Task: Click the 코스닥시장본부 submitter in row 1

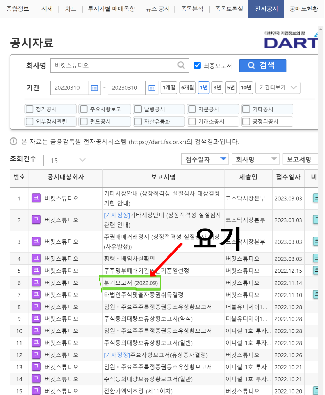Action: click(245, 198)
